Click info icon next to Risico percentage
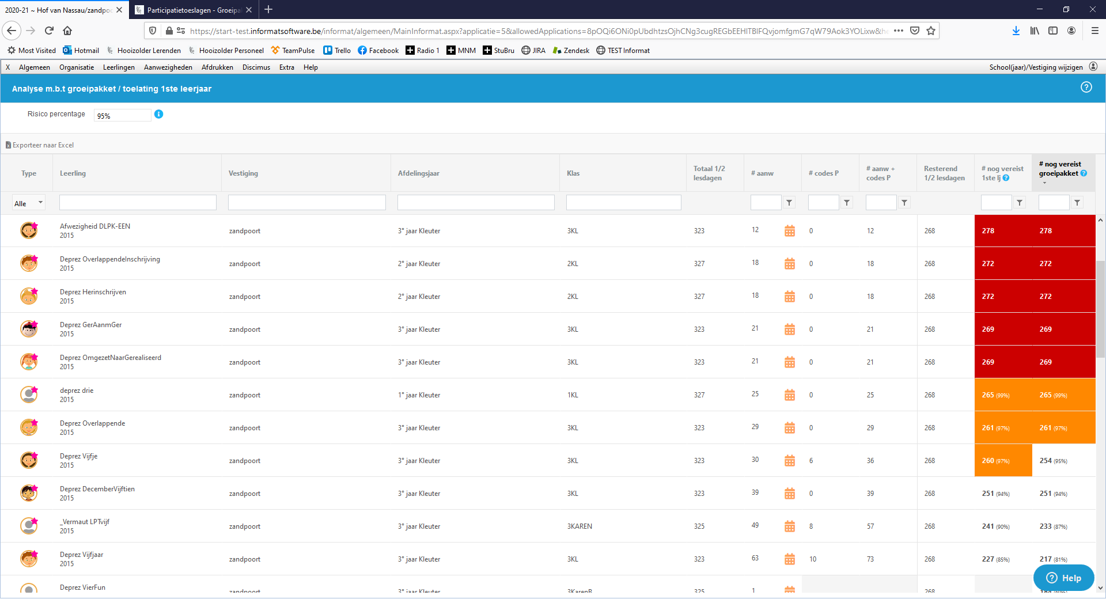Image resolution: width=1106 pixels, height=599 pixels. click(x=159, y=114)
